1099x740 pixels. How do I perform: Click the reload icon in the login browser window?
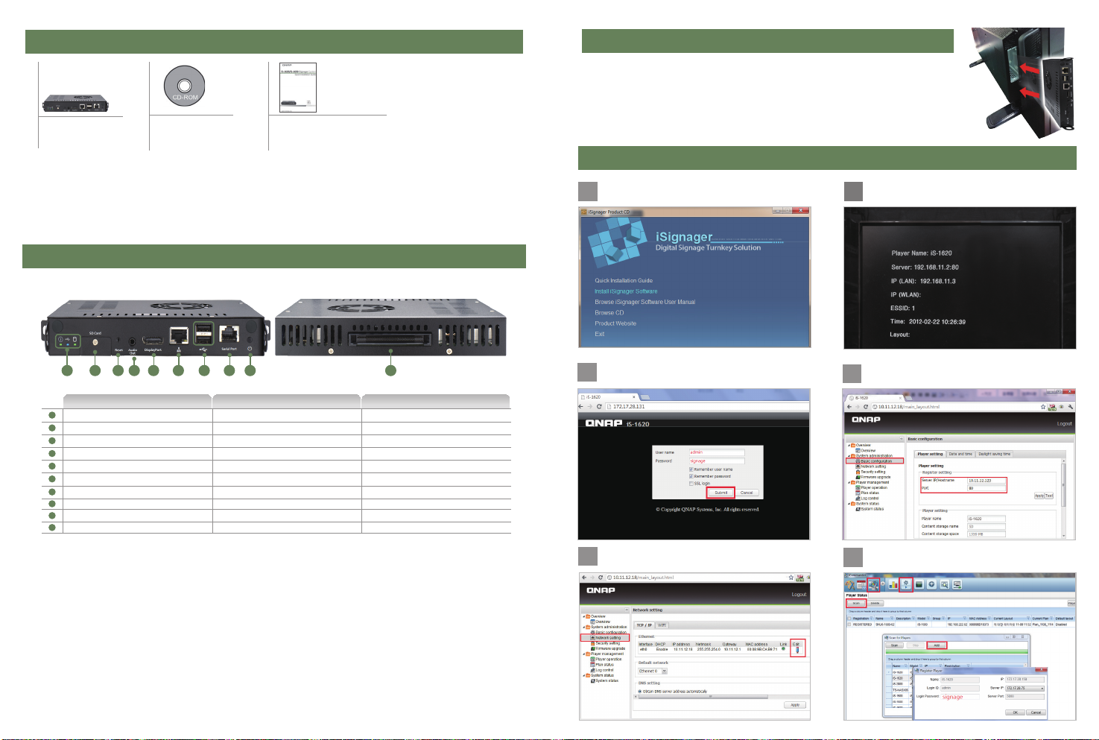click(x=599, y=406)
